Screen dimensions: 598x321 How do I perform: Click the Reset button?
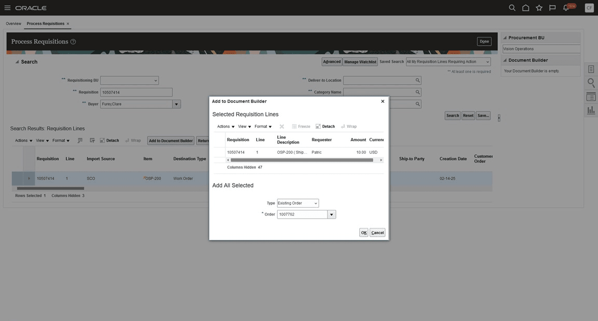(x=468, y=116)
